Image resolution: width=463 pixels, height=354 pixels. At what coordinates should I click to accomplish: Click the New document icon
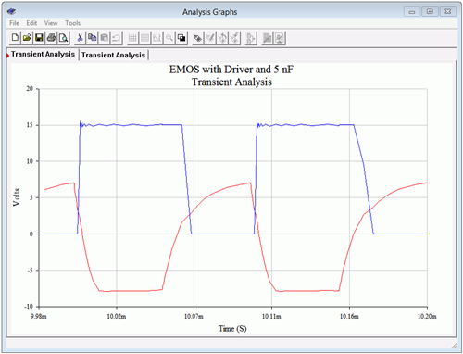click(15, 38)
